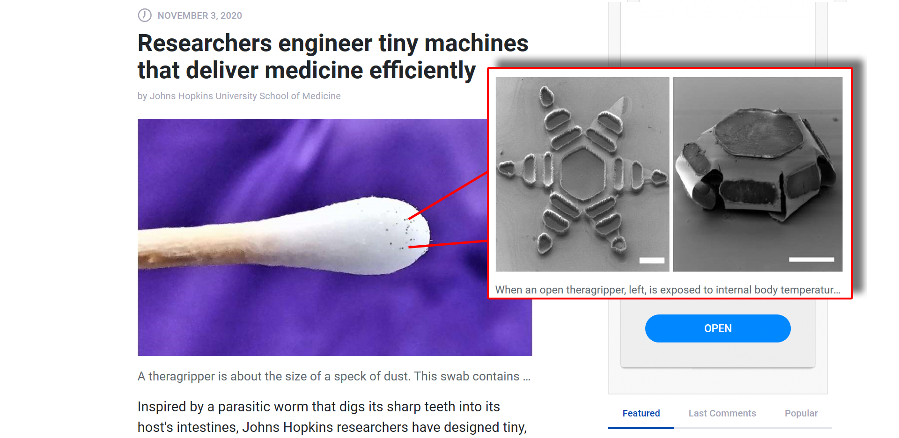Click the blue underline below Featured tab
899x438 pixels.
(641, 428)
